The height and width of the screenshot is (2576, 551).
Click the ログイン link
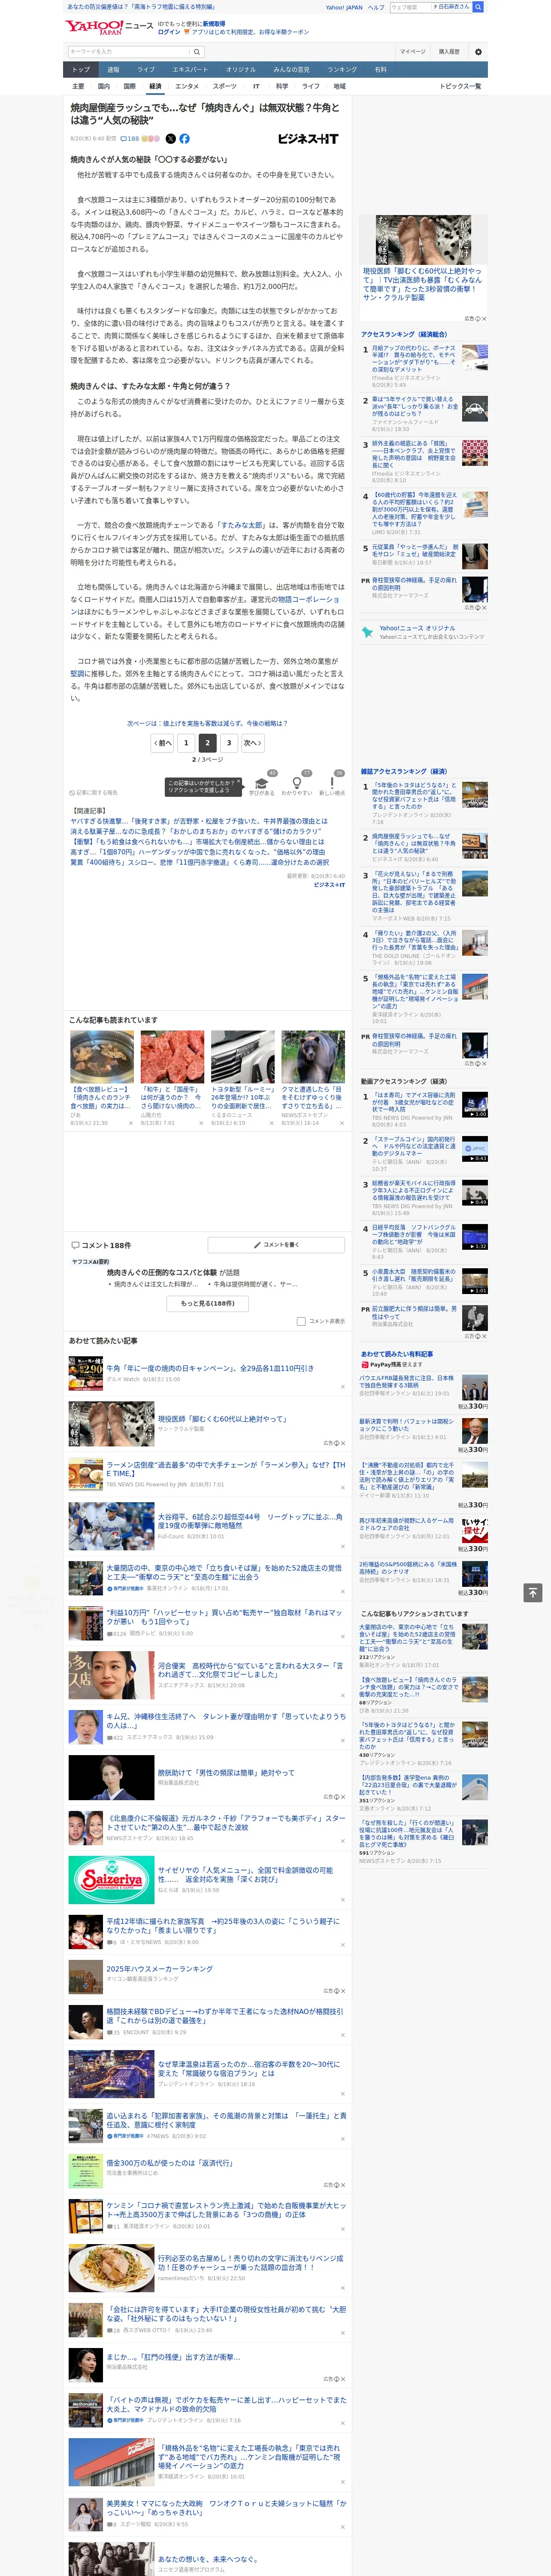tap(169, 32)
